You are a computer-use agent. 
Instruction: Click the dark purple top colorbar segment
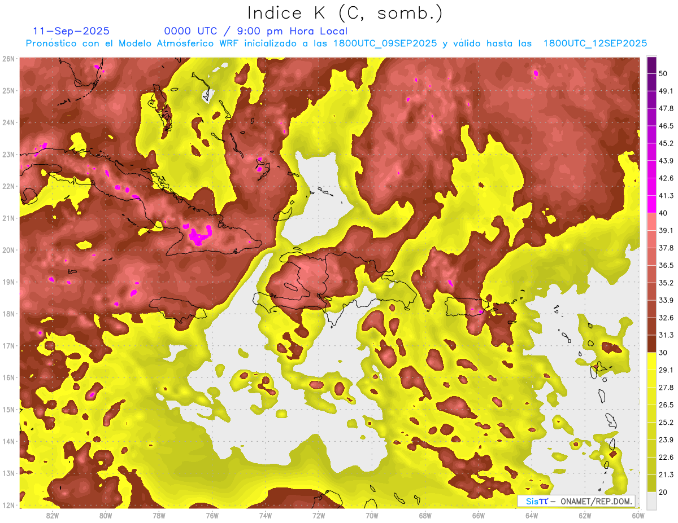point(651,65)
